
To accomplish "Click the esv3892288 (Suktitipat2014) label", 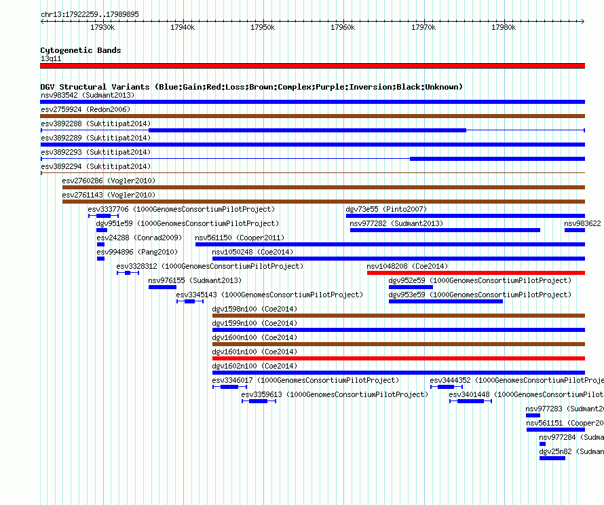I will [96, 124].
